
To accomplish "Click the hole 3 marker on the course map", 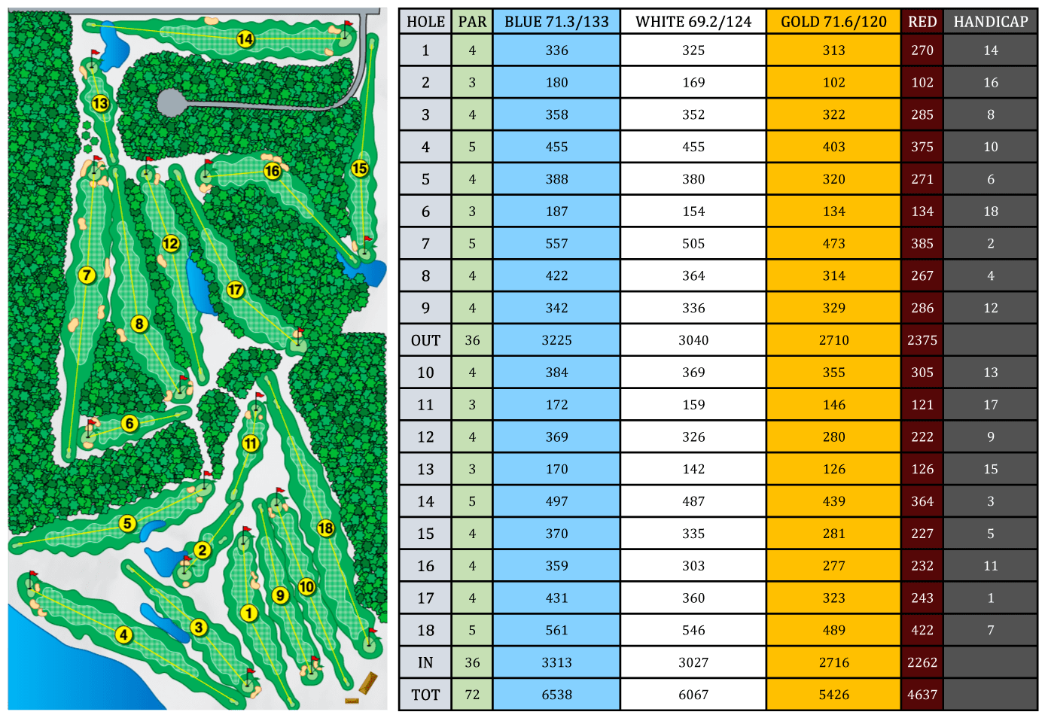I will click(199, 627).
